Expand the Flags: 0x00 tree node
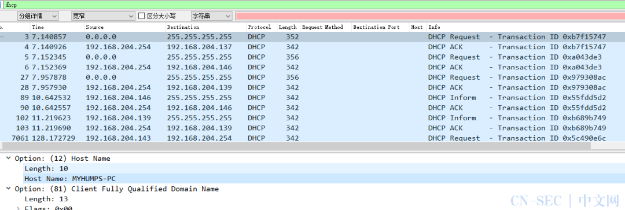This screenshot has height=210, width=625. (18, 208)
